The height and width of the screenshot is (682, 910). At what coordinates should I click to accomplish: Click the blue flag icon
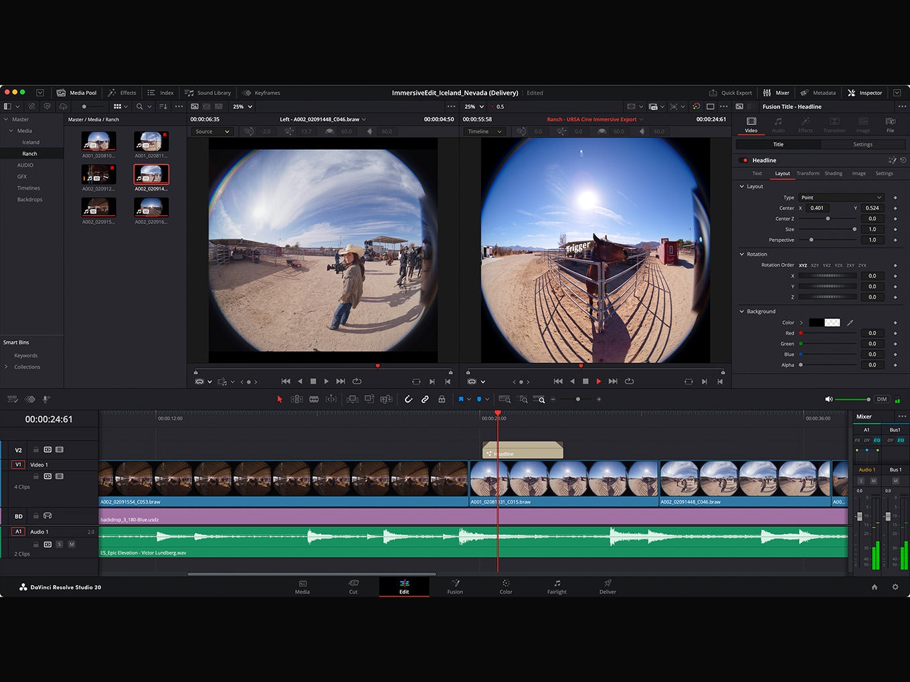(461, 399)
